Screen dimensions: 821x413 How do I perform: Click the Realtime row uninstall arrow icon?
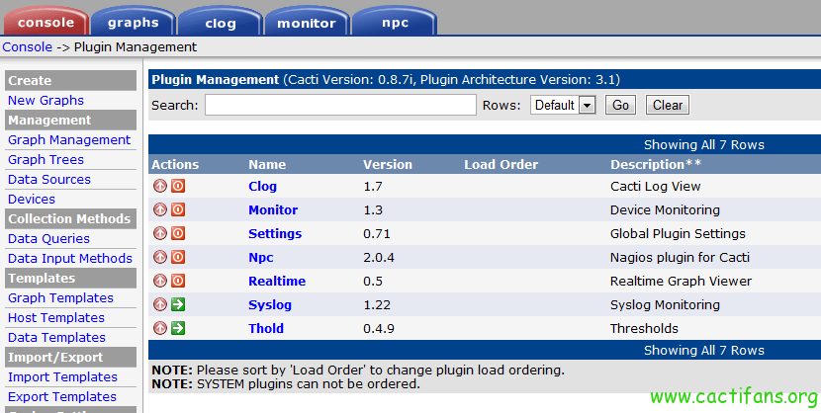point(160,281)
